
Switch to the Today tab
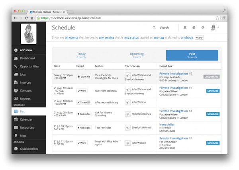81,55
